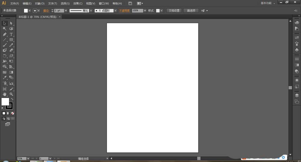Screen dimensions: 301x162
Task: Toggle Draw Behind mode
Action: click(x=8, y=119)
